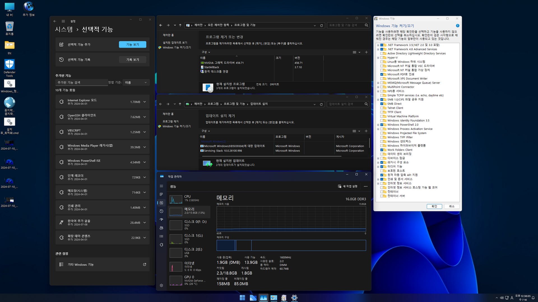Enable Telnet Client feature checkbox
The image size is (538, 302).
click(x=382, y=108)
